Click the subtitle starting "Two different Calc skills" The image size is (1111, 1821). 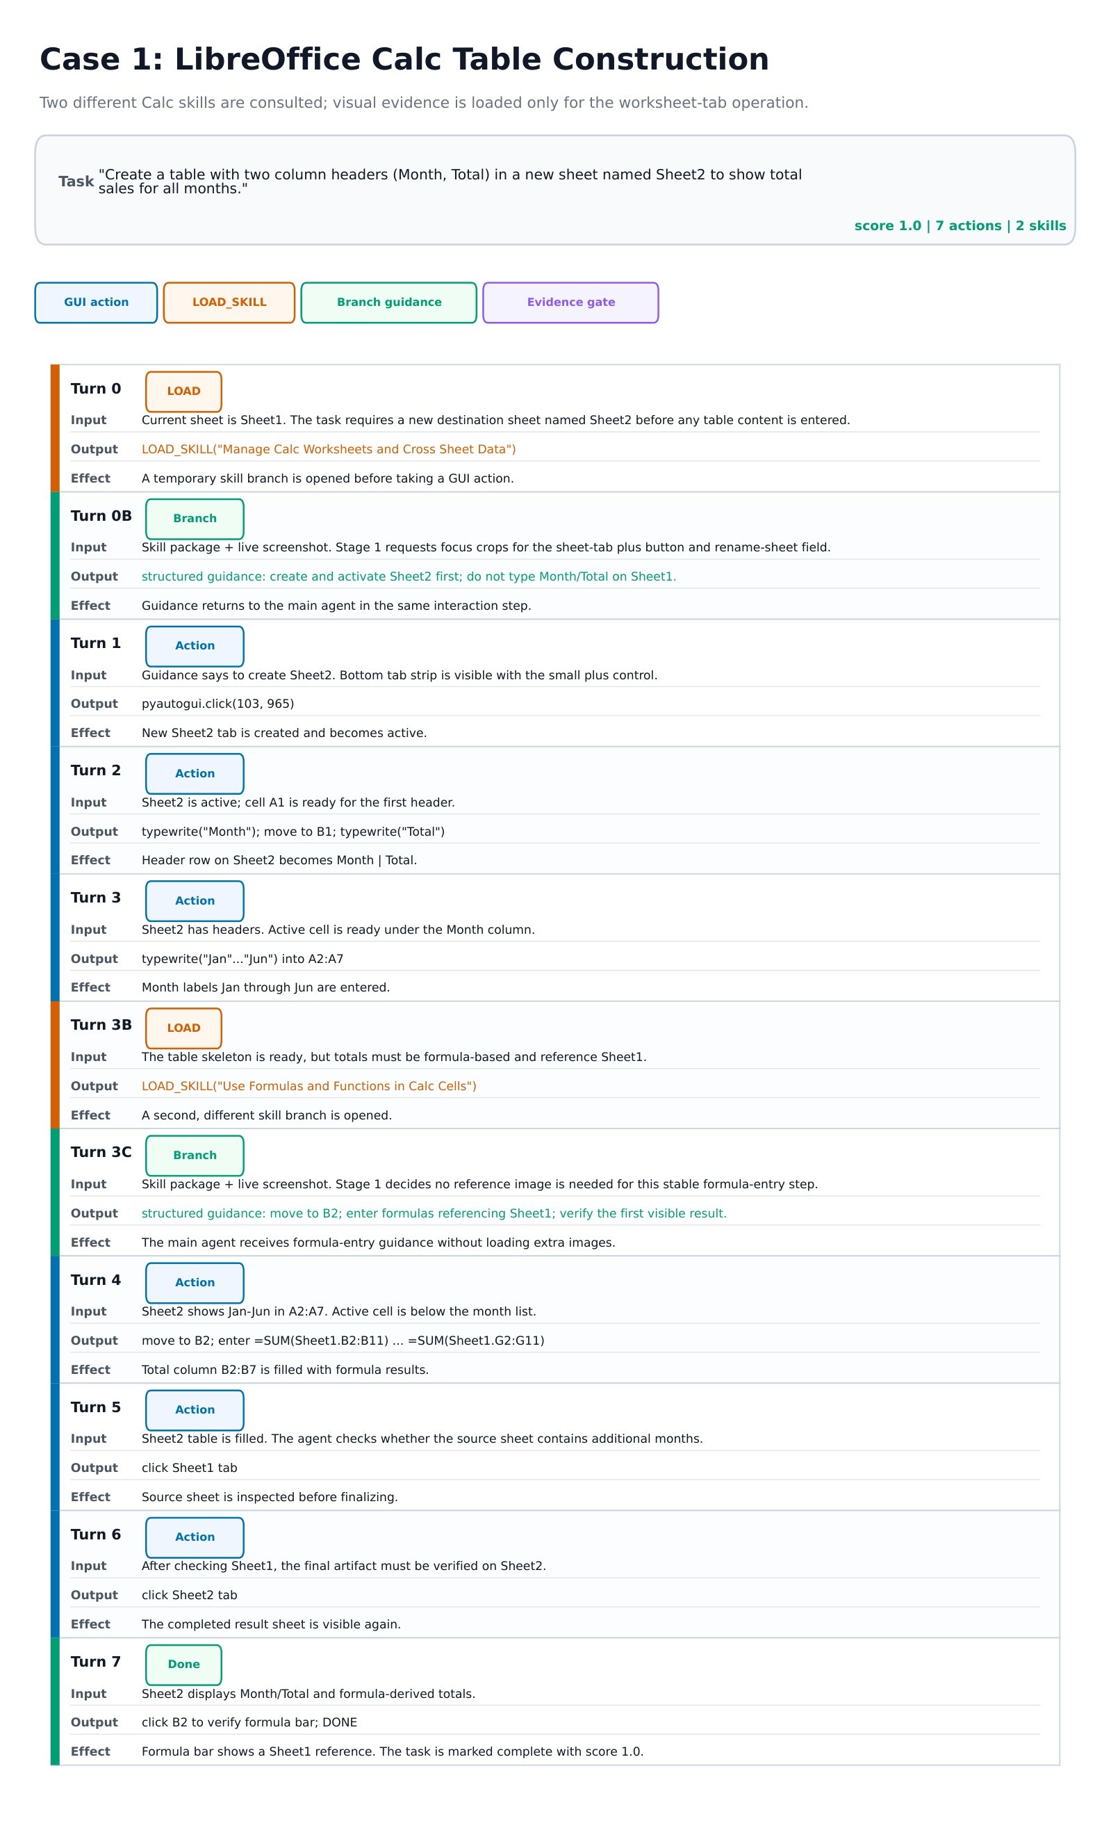coord(424,103)
